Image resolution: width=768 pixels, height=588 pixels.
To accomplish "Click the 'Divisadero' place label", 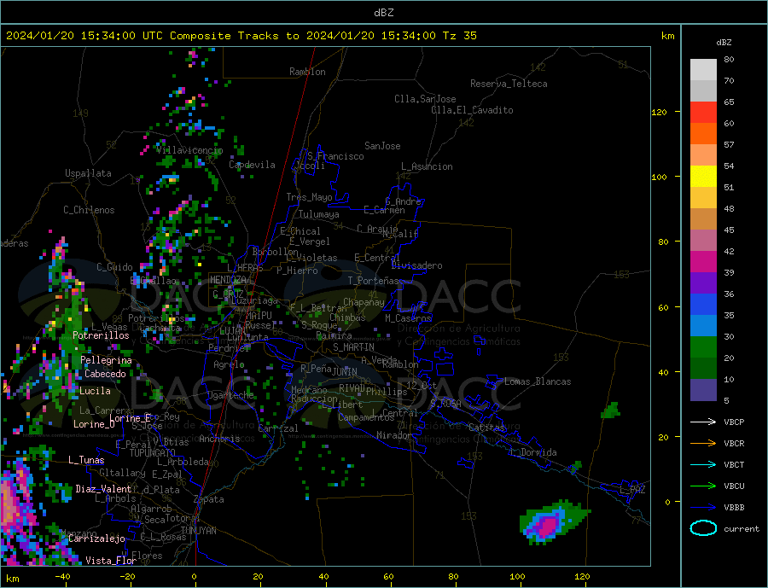I will (x=416, y=265).
